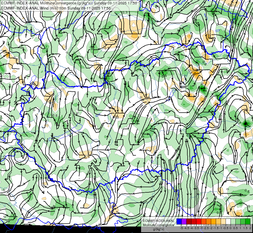The image size is (253, 233).
Task: Click the '-3.5' legend tick label
Action: click(196, 228)
